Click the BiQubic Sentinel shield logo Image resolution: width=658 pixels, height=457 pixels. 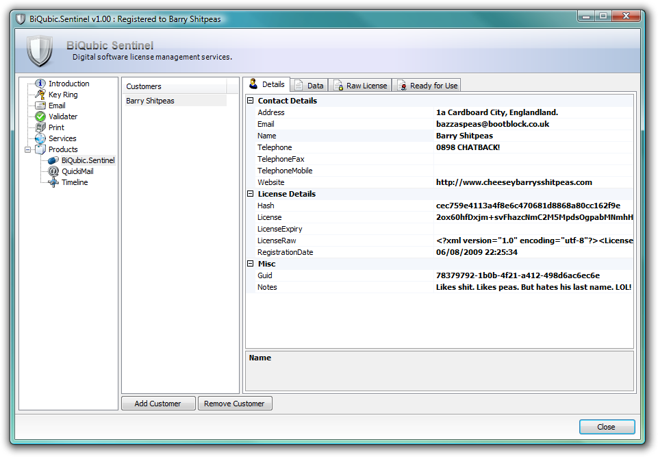(40, 51)
